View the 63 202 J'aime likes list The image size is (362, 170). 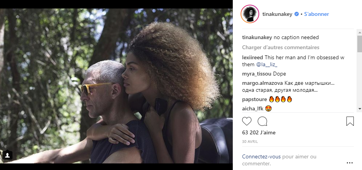pos(258,132)
